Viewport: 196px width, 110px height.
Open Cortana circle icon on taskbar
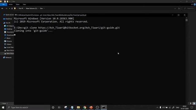pos(53,107)
